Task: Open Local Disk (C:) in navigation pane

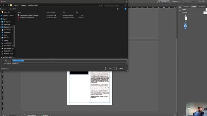Action: (x=7, y=43)
